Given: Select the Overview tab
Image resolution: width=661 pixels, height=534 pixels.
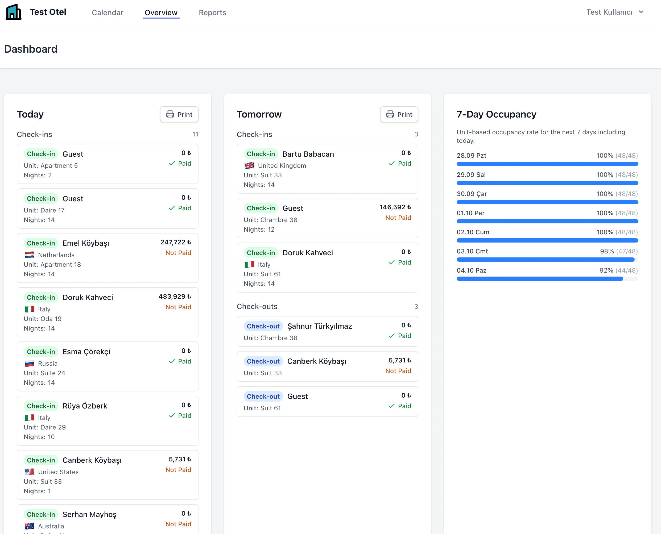Looking at the screenshot, I should [161, 12].
